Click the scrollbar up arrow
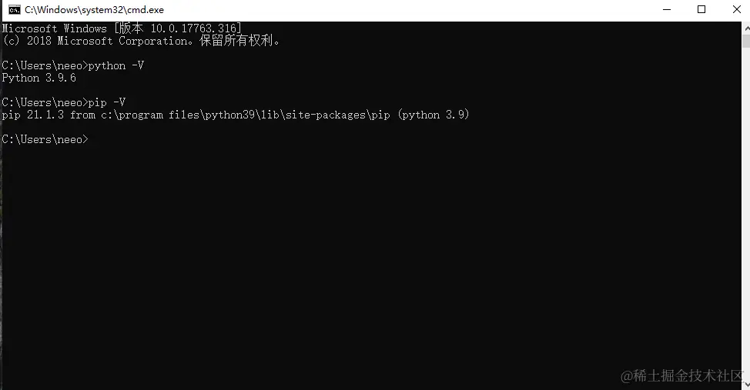The height and width of the screenshot is (390, 750). coord(746,28)
